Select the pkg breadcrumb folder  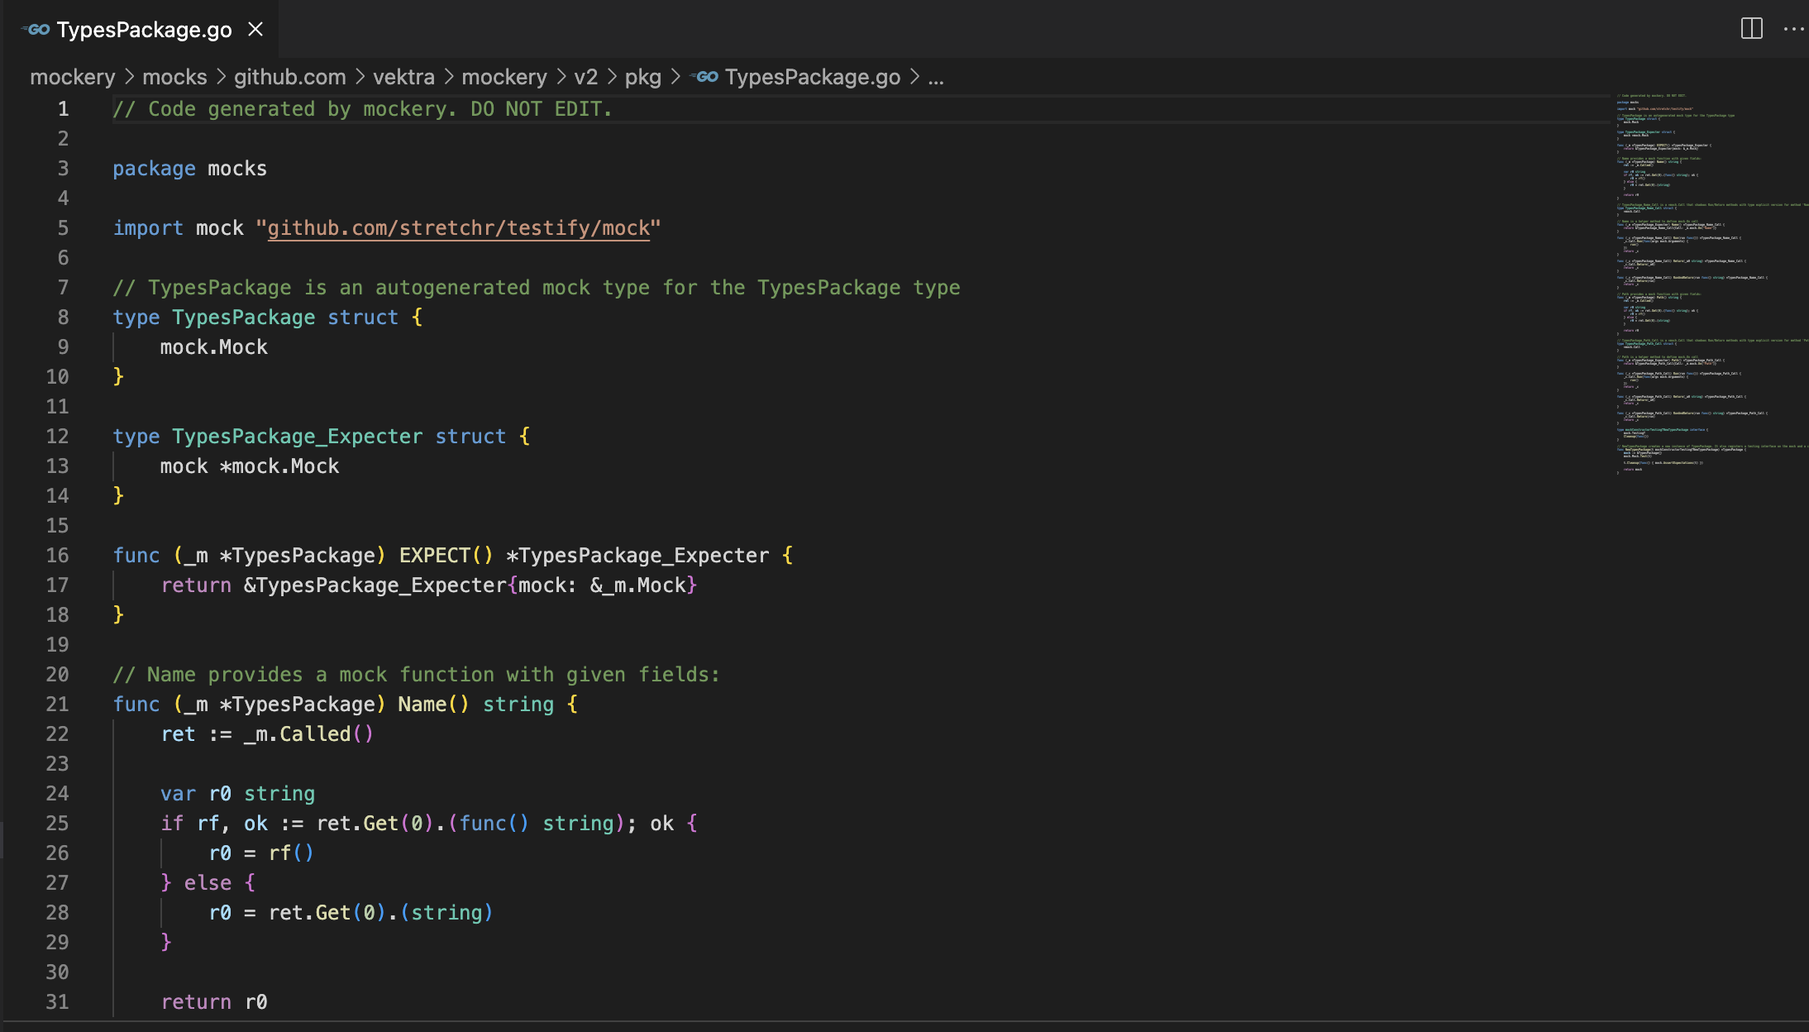[x=642, y=77]
